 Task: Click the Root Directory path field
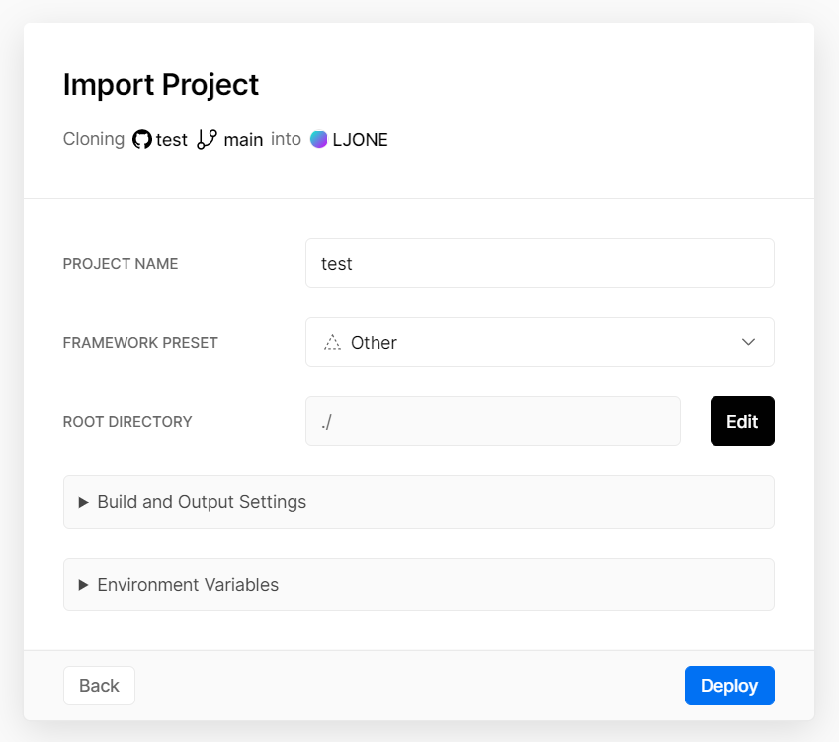pyautogui.click(x=492, y=421)
